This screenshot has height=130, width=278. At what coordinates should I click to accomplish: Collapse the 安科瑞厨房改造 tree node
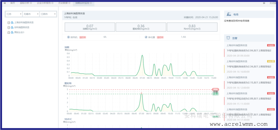coord(9,28)
